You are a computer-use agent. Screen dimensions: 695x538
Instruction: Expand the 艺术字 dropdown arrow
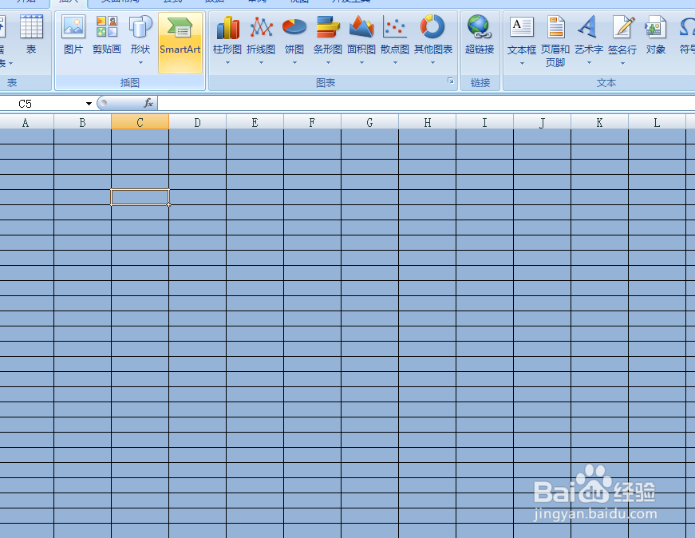589,63
